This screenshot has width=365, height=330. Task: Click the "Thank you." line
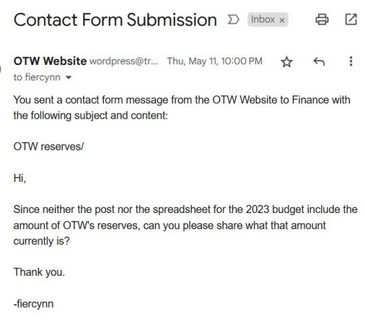pyautogui.click(x=39, y=273)
